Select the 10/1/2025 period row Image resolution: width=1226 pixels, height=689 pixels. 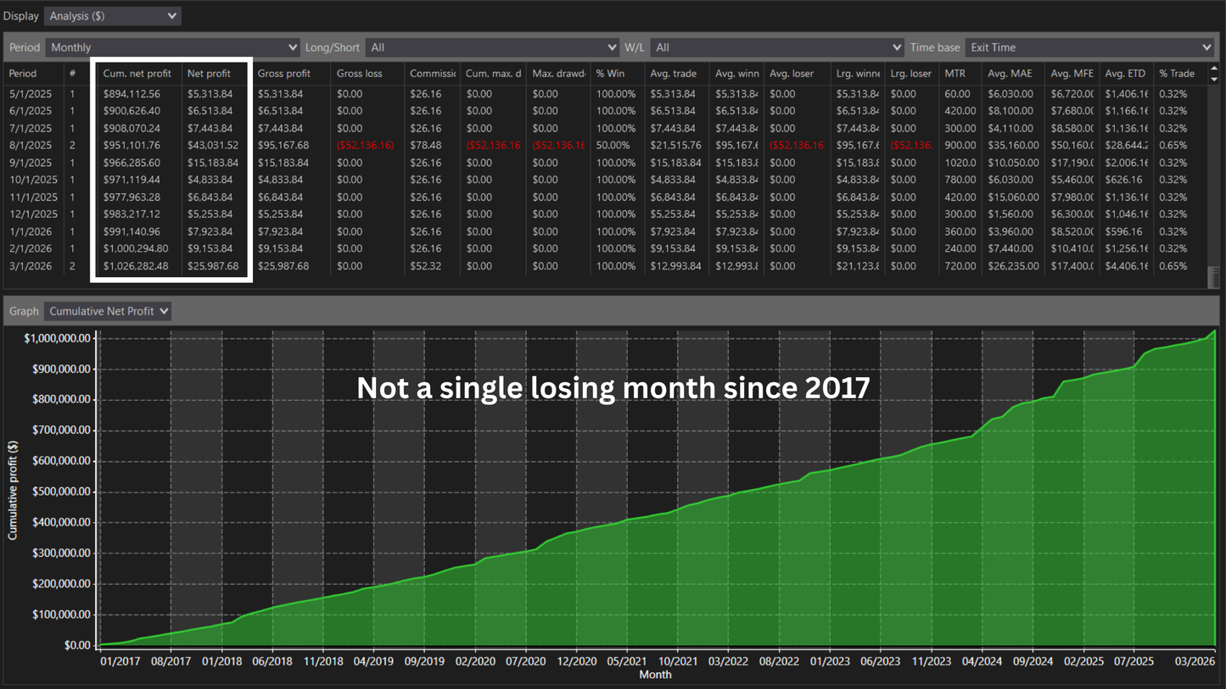point(606,180)
